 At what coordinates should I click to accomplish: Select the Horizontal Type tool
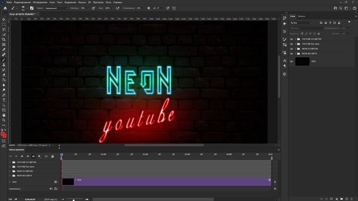click(x=4, y=100)
